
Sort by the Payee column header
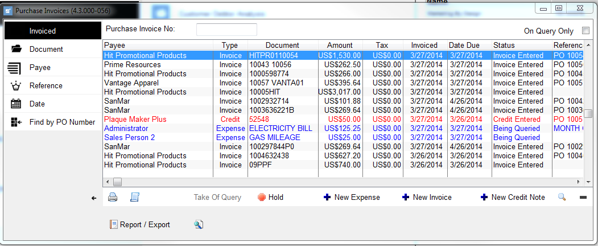pyautogui.click(x=158, y=45)
